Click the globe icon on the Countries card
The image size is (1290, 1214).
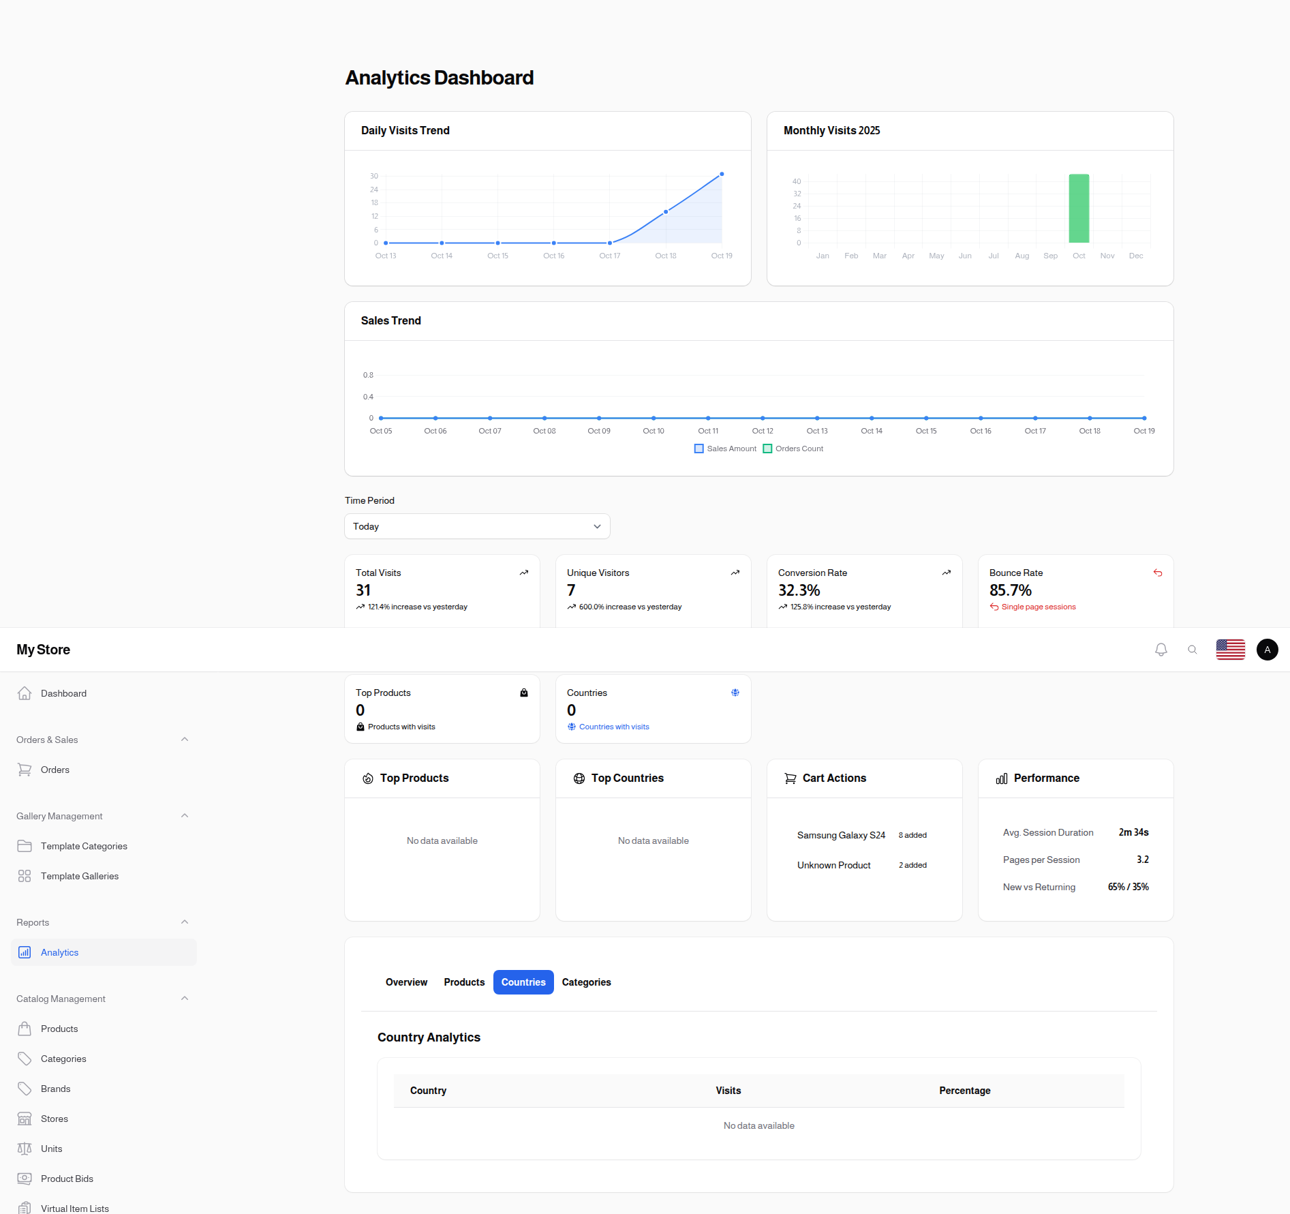pyautogui.click(x=735, y=692)
